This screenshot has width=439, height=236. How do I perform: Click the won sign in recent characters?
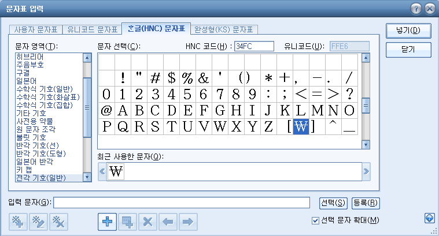116,171
